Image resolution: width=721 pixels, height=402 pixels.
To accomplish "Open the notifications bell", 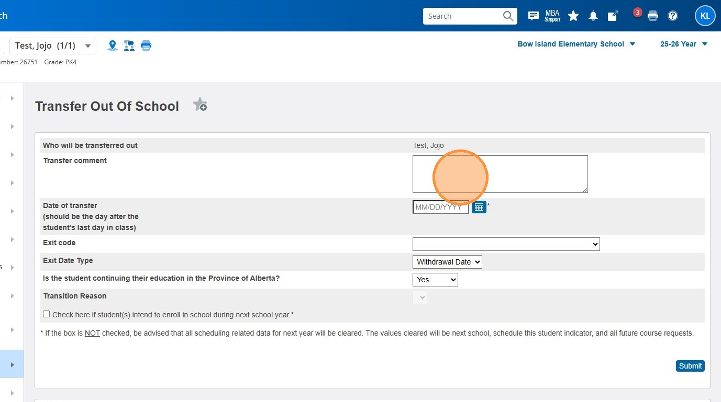I will 593,16.
